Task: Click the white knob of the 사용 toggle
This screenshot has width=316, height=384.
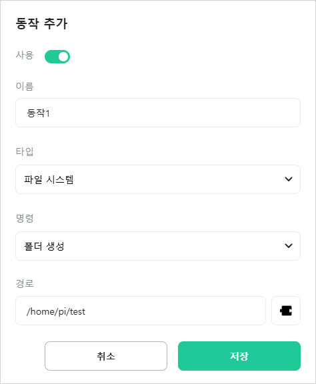Action: click(63, 57)
